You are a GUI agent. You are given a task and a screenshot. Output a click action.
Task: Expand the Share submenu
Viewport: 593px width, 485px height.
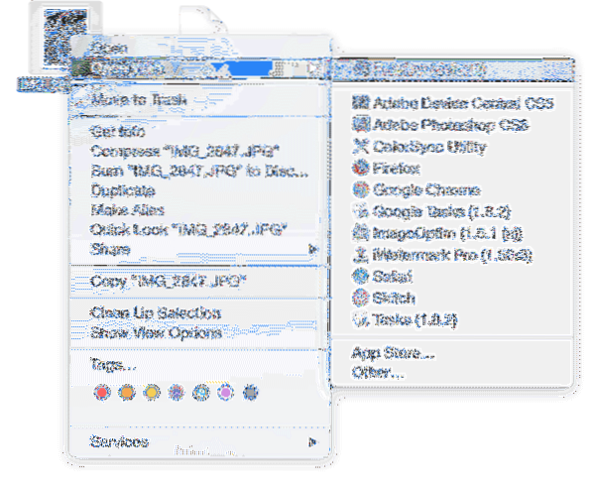coord(312,249)
